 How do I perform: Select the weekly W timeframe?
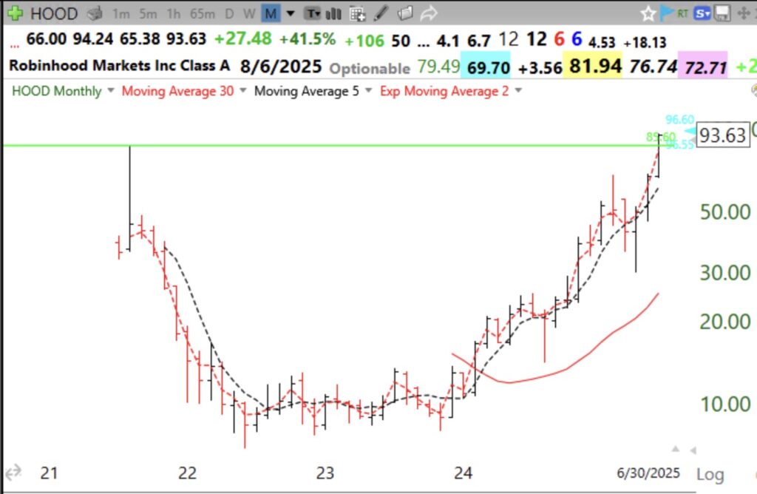[x=249, y=14]
